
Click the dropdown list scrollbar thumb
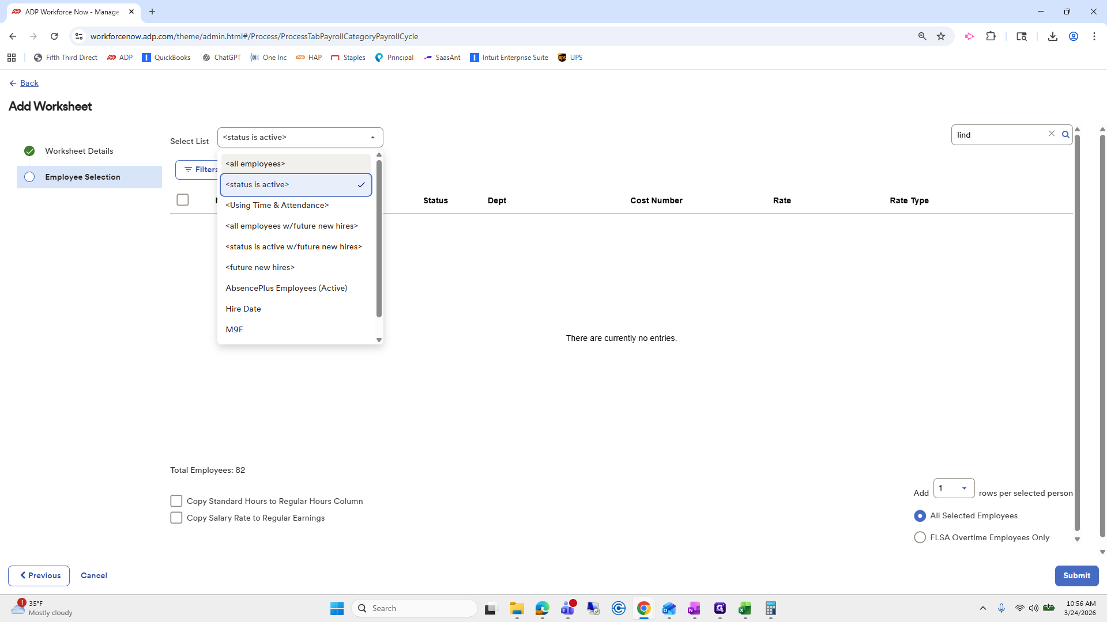[x=379, y=238]
